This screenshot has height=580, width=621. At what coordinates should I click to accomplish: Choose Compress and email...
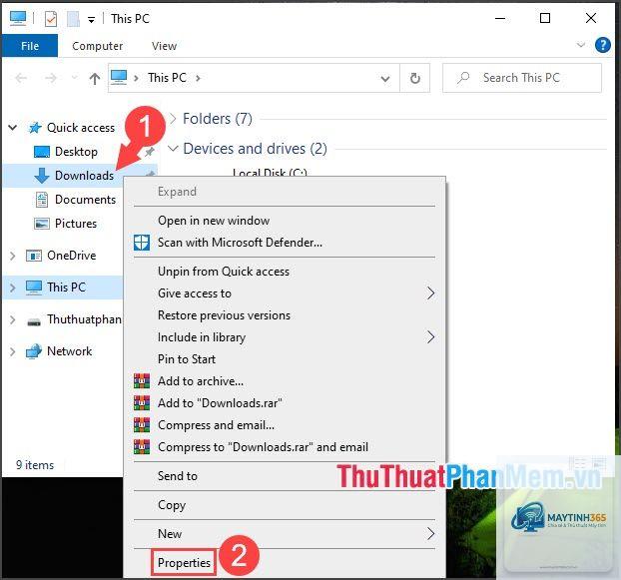pyautogui.click(x=285, y=425)
